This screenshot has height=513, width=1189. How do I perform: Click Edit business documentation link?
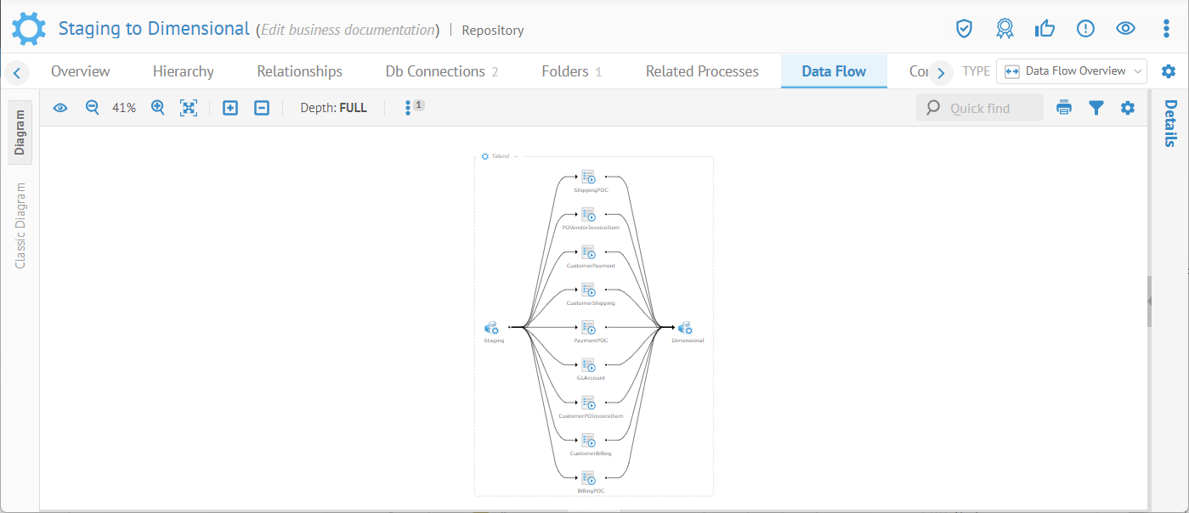tap(347, 31)
